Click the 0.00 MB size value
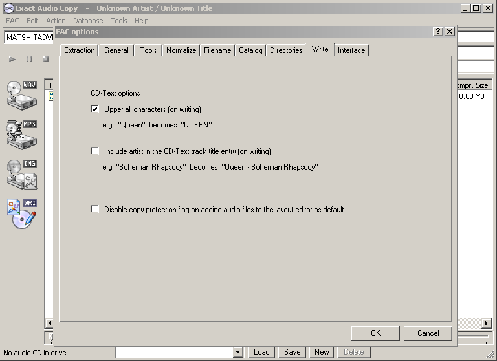Viewport: 497px width, 361px height. click(x=472, y=96)
